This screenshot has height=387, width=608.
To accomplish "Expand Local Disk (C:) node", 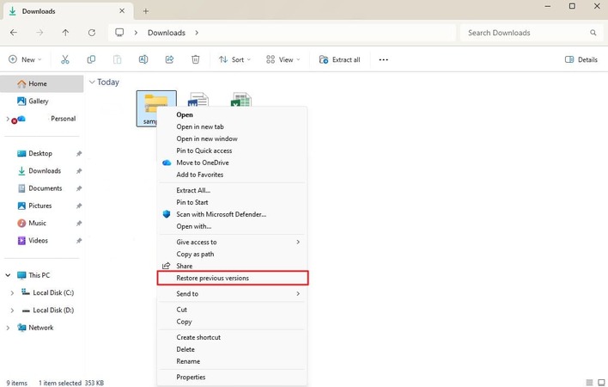I will pos(12,292).
